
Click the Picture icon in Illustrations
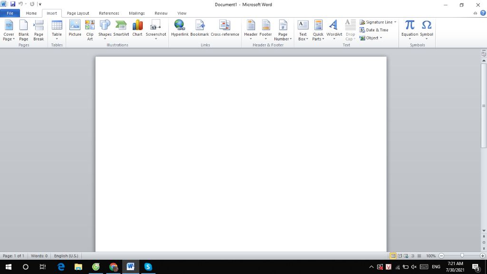coord(75,29)
